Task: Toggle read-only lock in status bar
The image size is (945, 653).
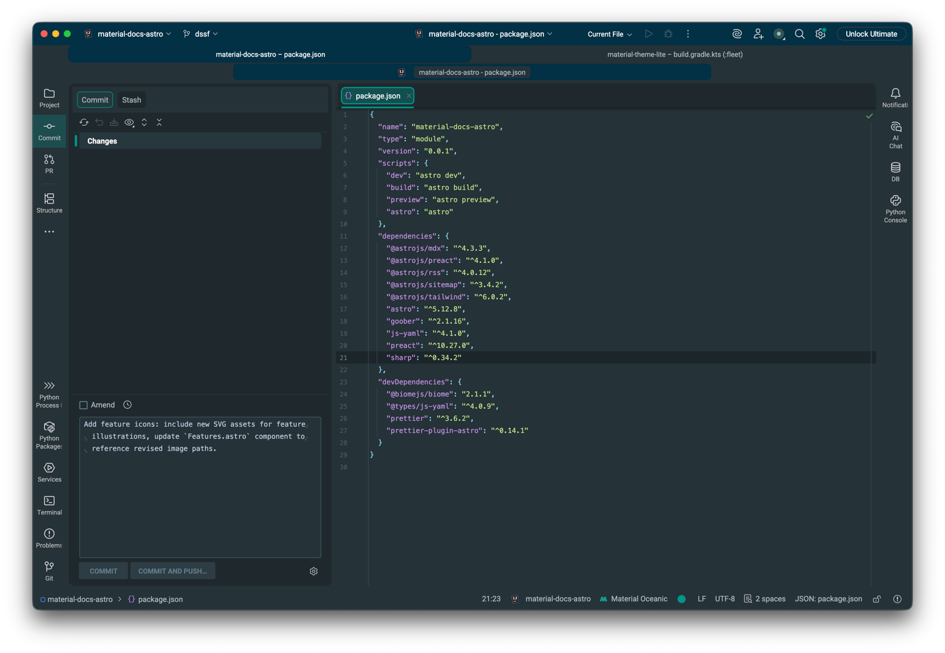Action: coord(877,599)
